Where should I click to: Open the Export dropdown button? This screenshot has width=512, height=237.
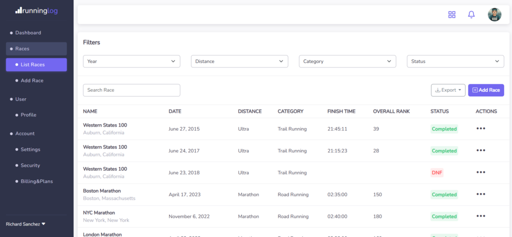coord(448,90)
